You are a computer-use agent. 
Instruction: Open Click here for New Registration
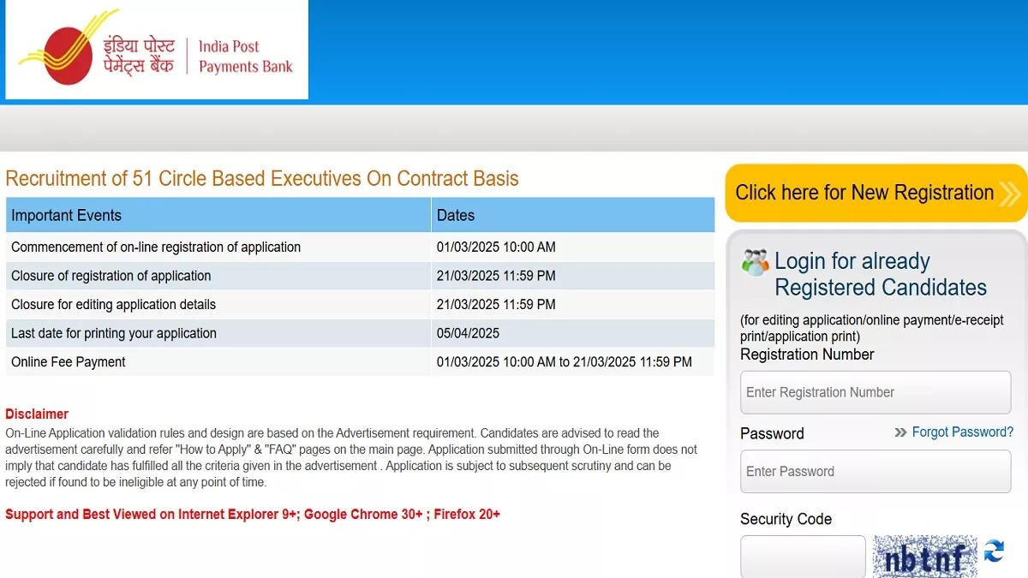[876, 194]
